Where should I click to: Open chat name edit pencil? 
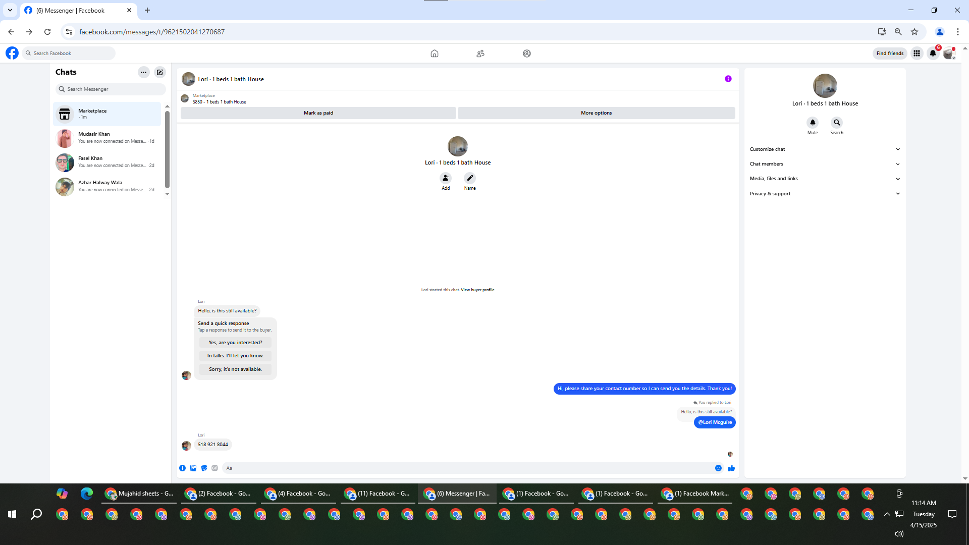(470, 178)
